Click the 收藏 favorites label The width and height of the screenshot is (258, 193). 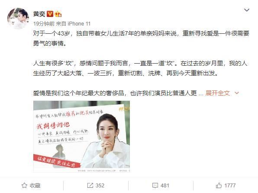coord(35,186)
